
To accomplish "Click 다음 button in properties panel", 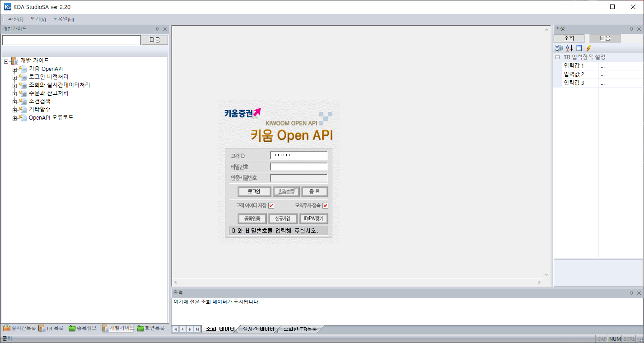I will 605,38.
